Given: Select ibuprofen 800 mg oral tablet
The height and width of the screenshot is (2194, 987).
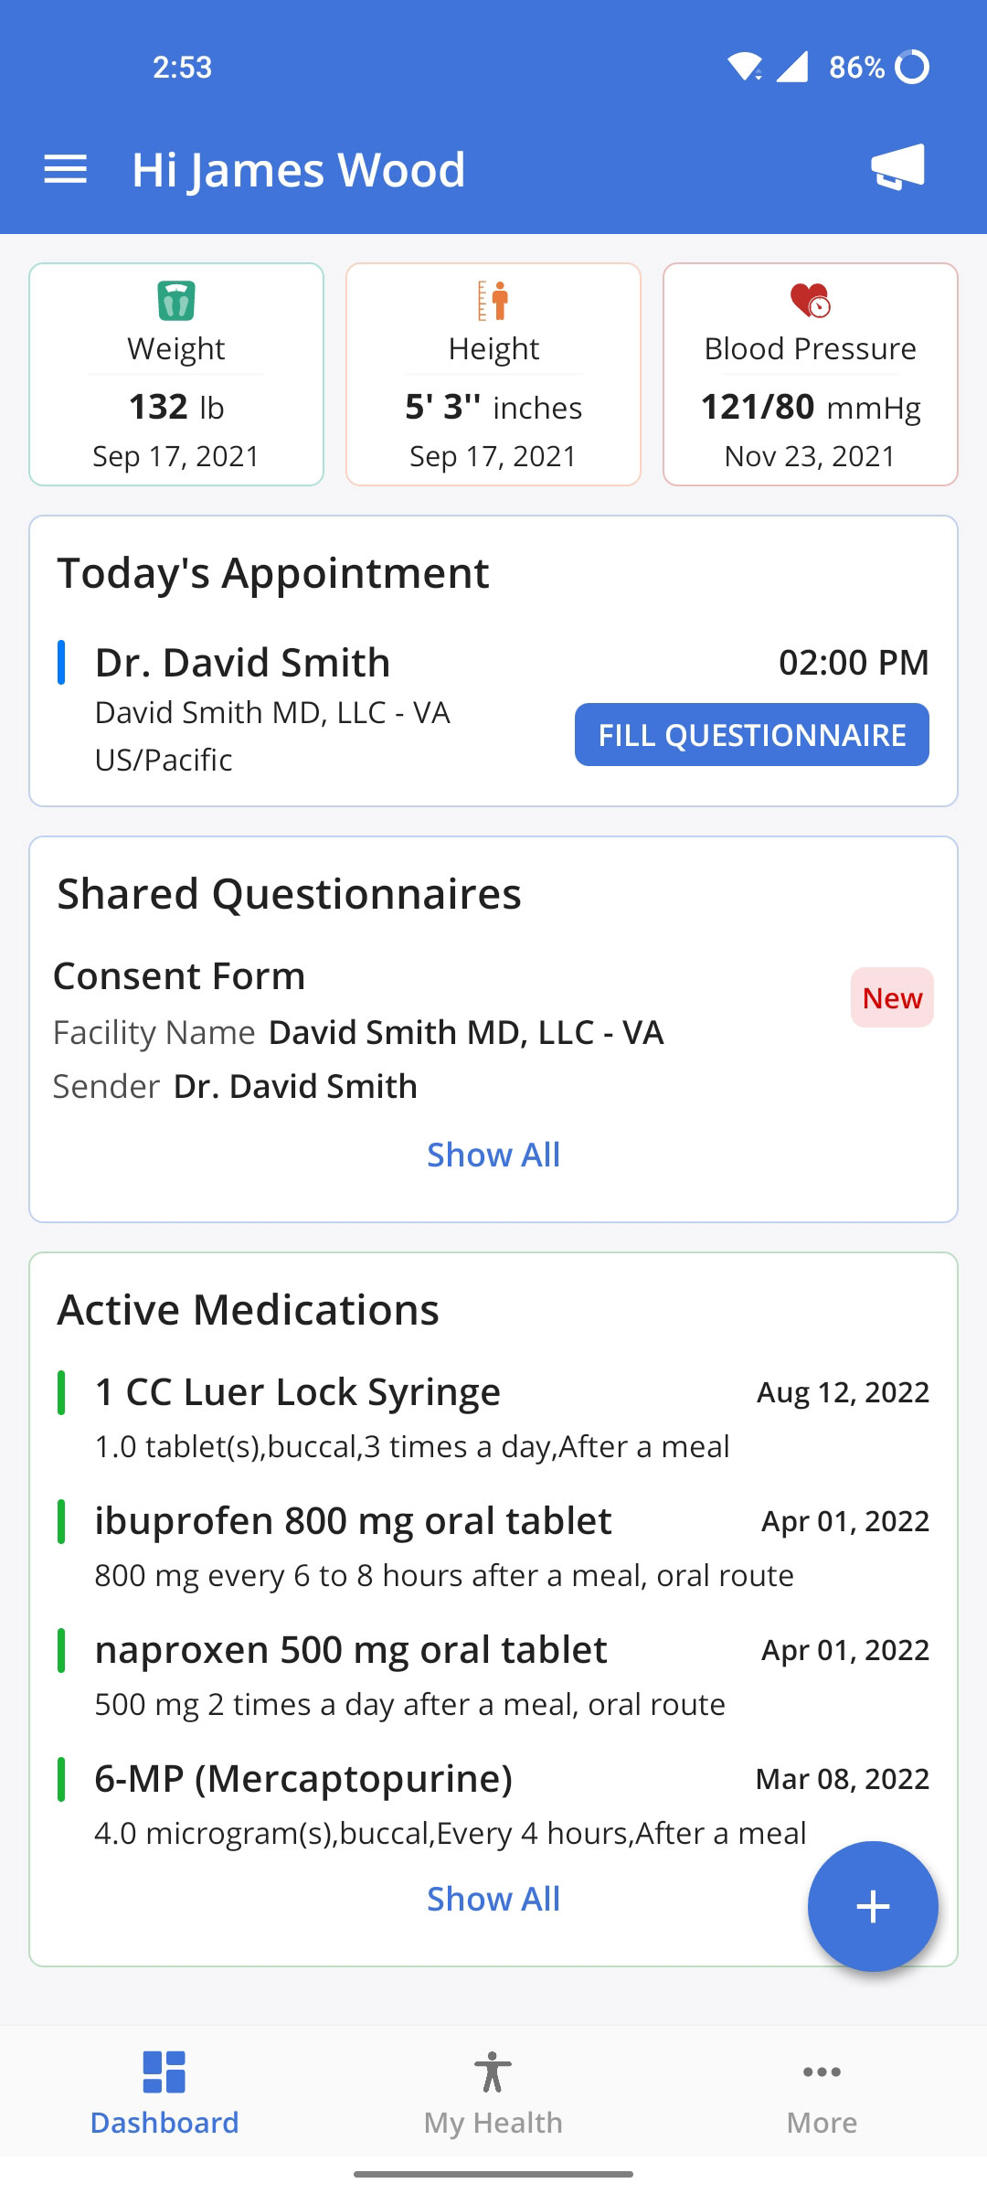Looking at the screenshot, I should [353, 1521].
